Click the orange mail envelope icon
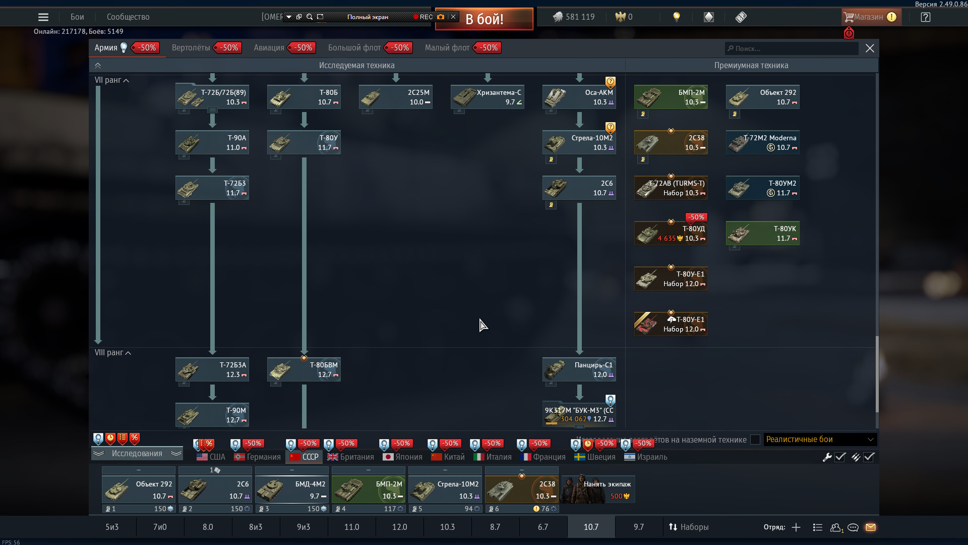The width and height of the screenshot is (968, 545). tap(871, 527)
